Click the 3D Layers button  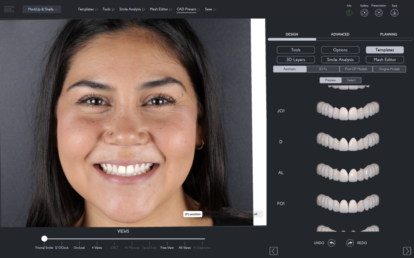click(x=296, y=59)
